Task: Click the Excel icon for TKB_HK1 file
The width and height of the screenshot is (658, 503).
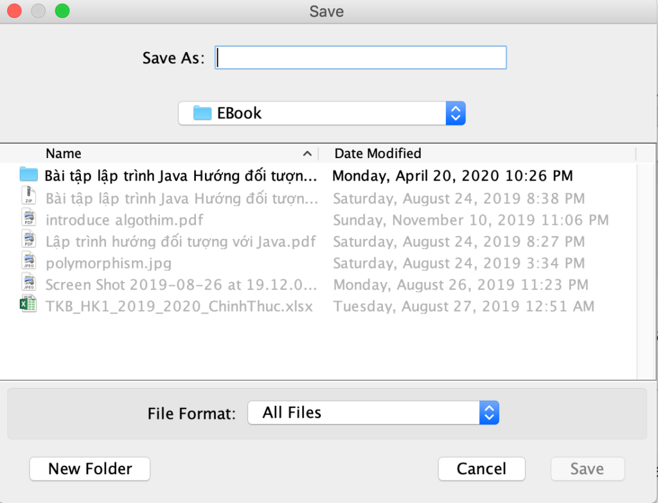Action: pos(28,306)
